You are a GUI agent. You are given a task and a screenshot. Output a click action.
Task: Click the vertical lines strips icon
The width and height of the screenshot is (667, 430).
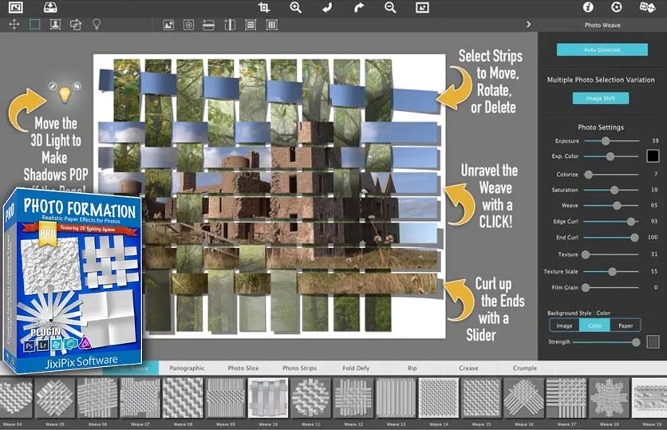(271, 25)
